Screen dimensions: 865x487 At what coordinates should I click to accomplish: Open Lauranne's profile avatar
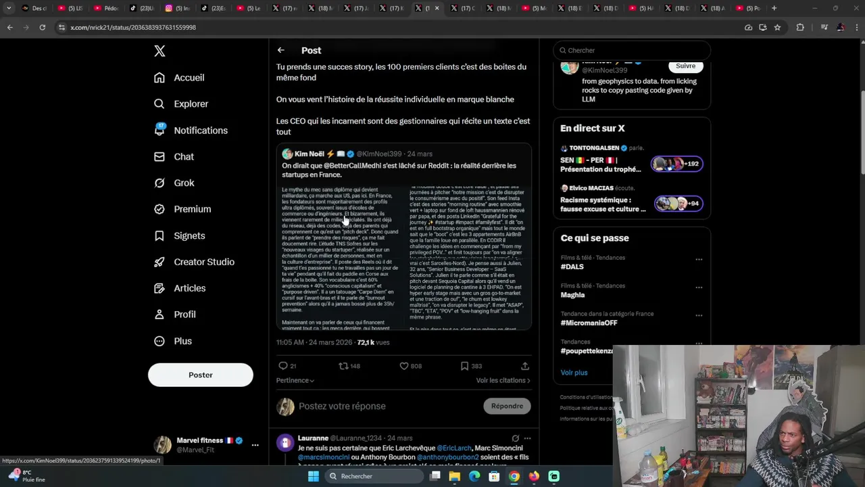coord(285,442)
